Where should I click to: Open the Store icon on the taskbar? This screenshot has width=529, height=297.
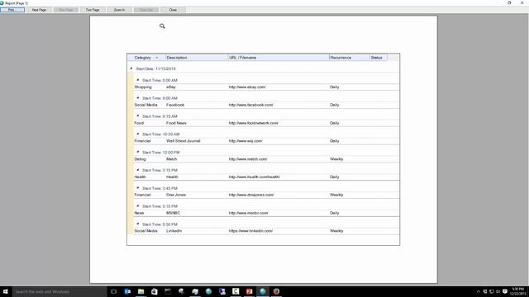pos(155,291)
